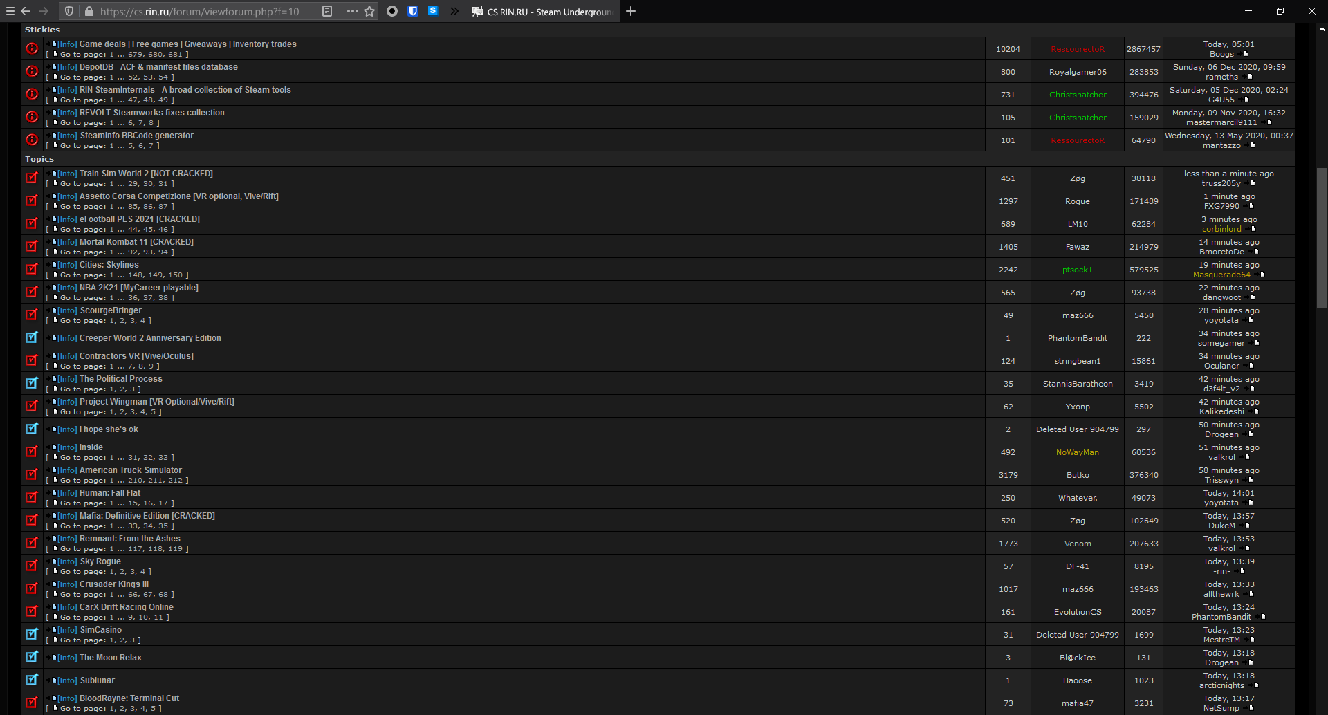Show site security info via padlock
1328x715 pixels.
pos(89,11)
